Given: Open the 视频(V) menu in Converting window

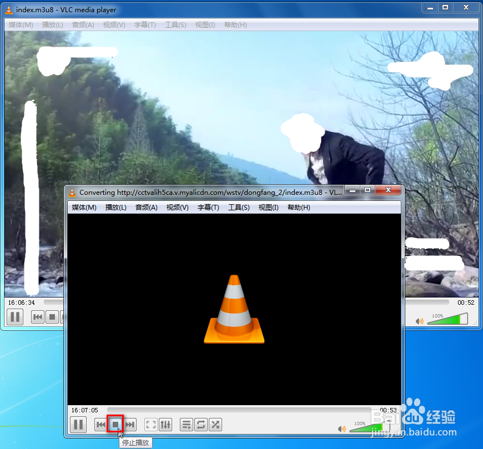Looking at the screenshot, I should [177, 207].
